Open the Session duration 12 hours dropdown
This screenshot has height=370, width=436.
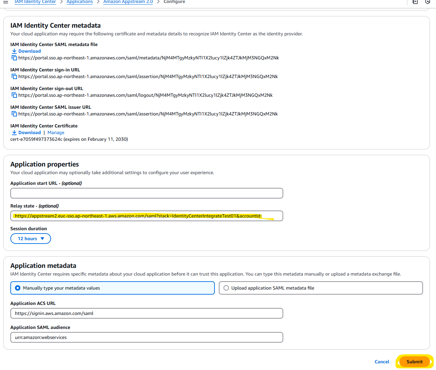click(x=31, y=239)
